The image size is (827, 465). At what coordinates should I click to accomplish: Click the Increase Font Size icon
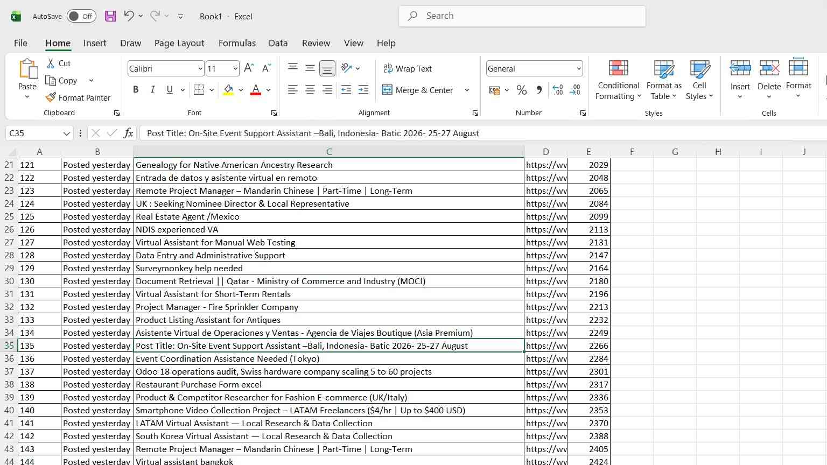[x=249, y=68]
